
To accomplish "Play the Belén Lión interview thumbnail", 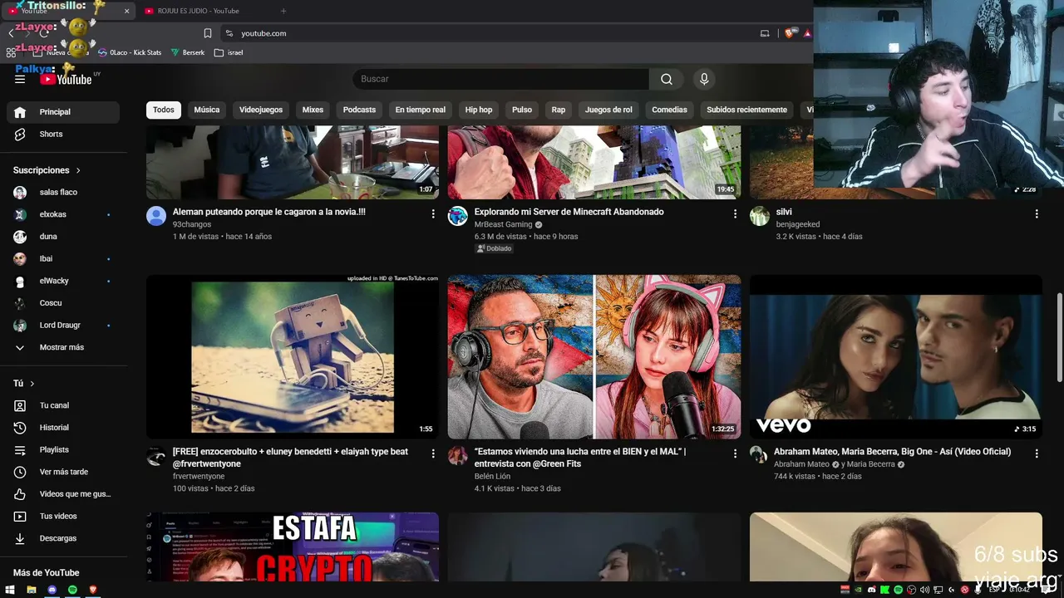I will tap(594, 357).
